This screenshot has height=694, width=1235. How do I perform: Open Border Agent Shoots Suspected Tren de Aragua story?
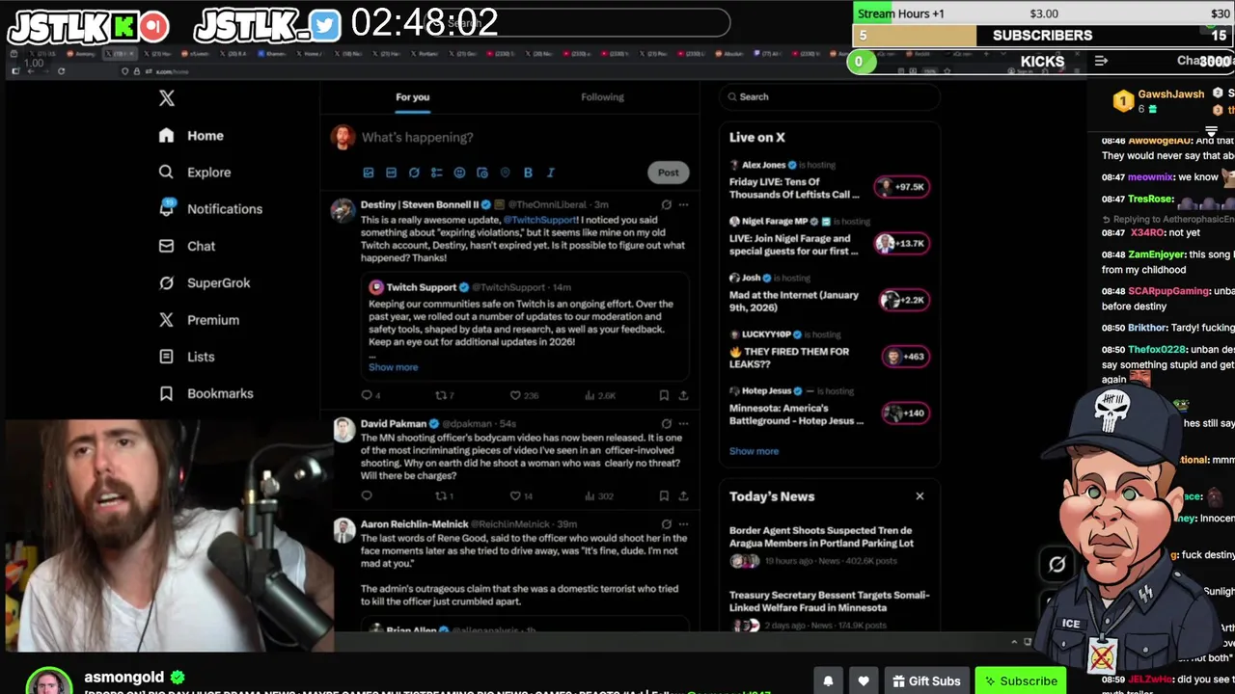pyautogui.click(x=821, y=537)
